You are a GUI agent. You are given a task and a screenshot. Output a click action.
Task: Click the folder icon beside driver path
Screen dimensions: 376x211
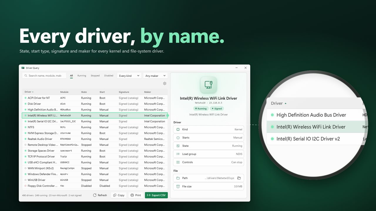pos(239,178)
